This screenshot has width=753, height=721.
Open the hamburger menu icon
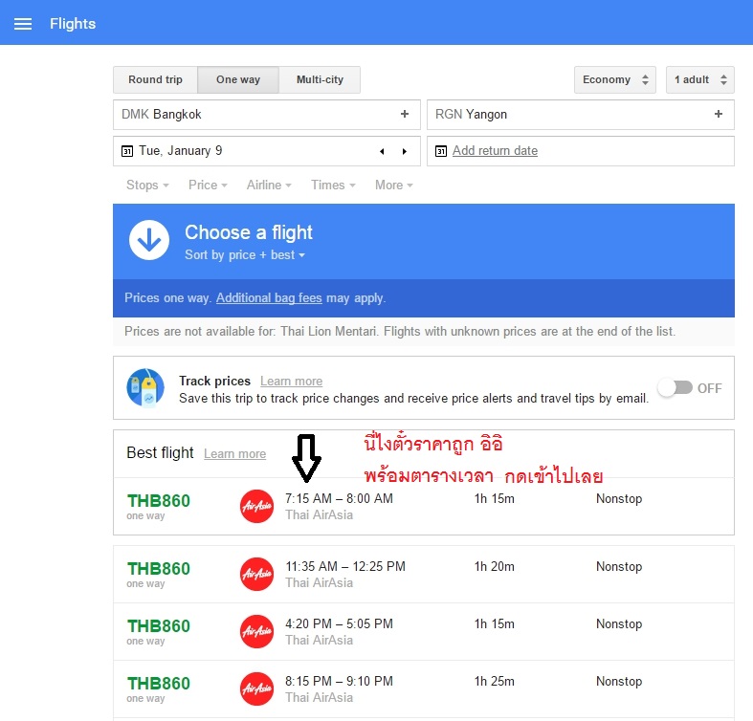[x=23, y=24]
